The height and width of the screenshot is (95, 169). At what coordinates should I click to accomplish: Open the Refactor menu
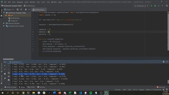(32, 2)
